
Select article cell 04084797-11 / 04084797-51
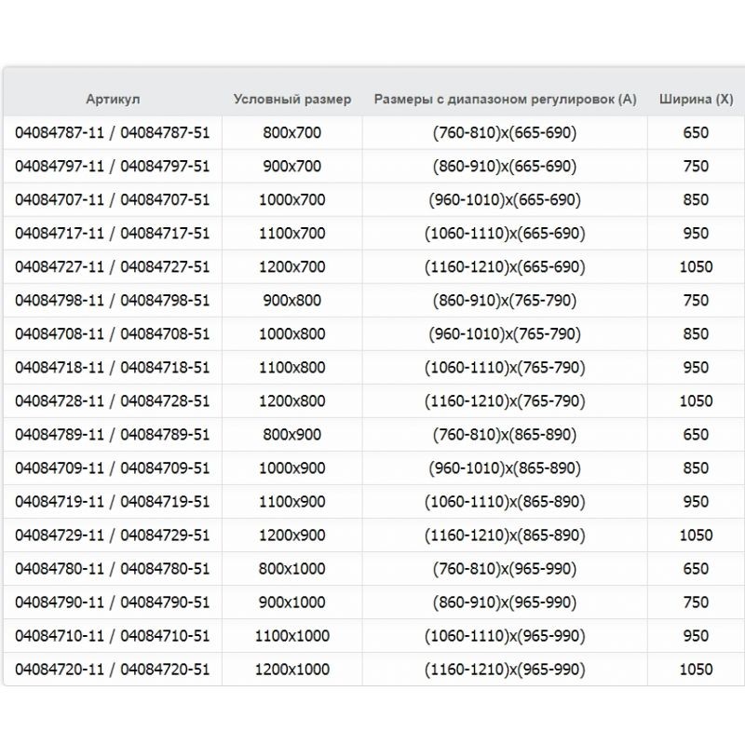click(113, 167)
